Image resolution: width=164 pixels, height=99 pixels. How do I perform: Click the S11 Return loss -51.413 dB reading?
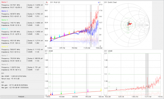[x=10, y=79]
